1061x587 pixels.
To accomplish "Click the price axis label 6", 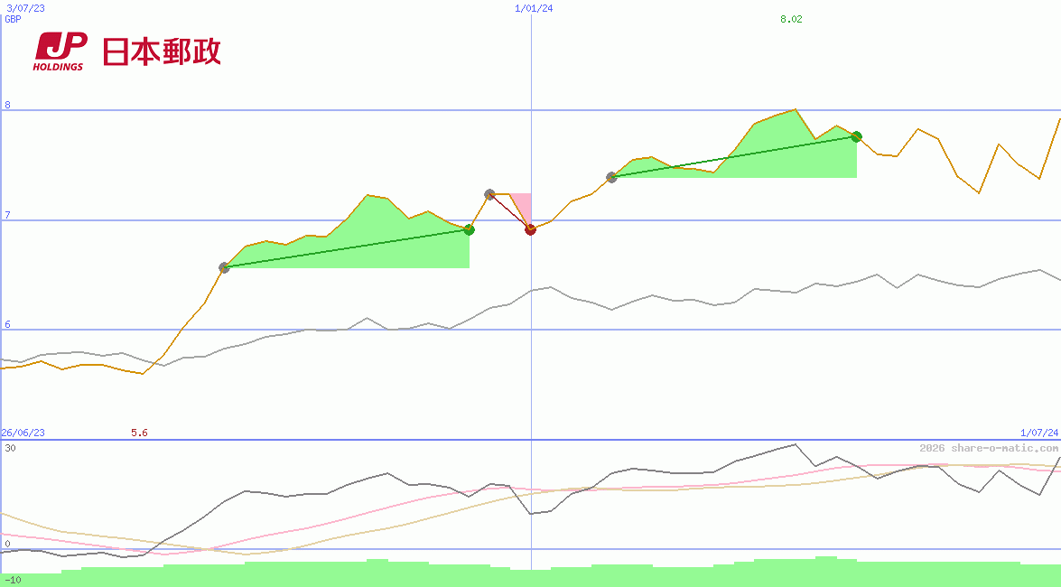I will pyautogui.click(x=8, y=325).
